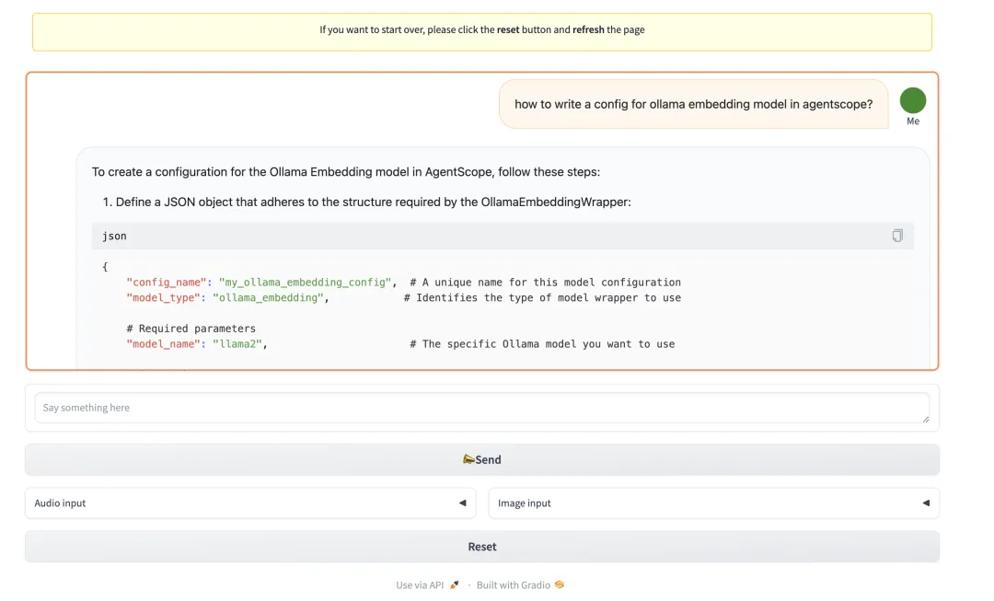Copy the json code block
Image resolution: width=994 pixels, height=601 pixels.
tap(897, 236)
